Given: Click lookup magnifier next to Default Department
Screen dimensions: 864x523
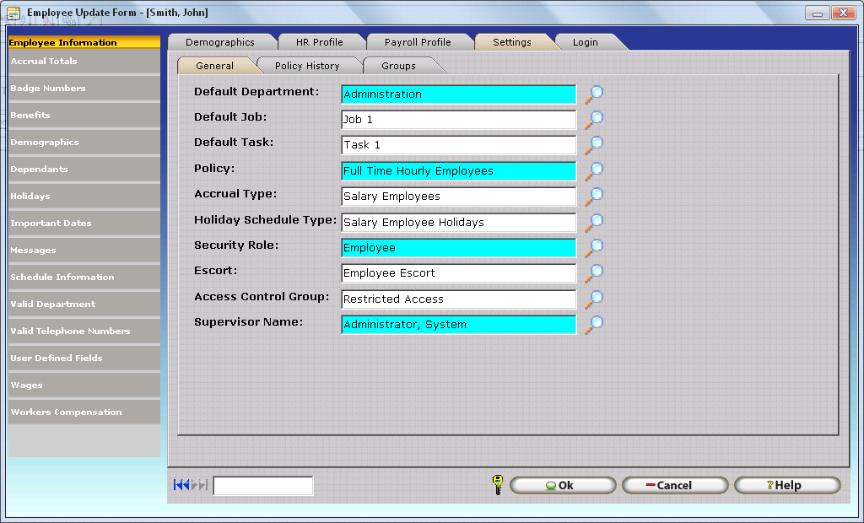Looking at the screenshot, I should 594,94.
